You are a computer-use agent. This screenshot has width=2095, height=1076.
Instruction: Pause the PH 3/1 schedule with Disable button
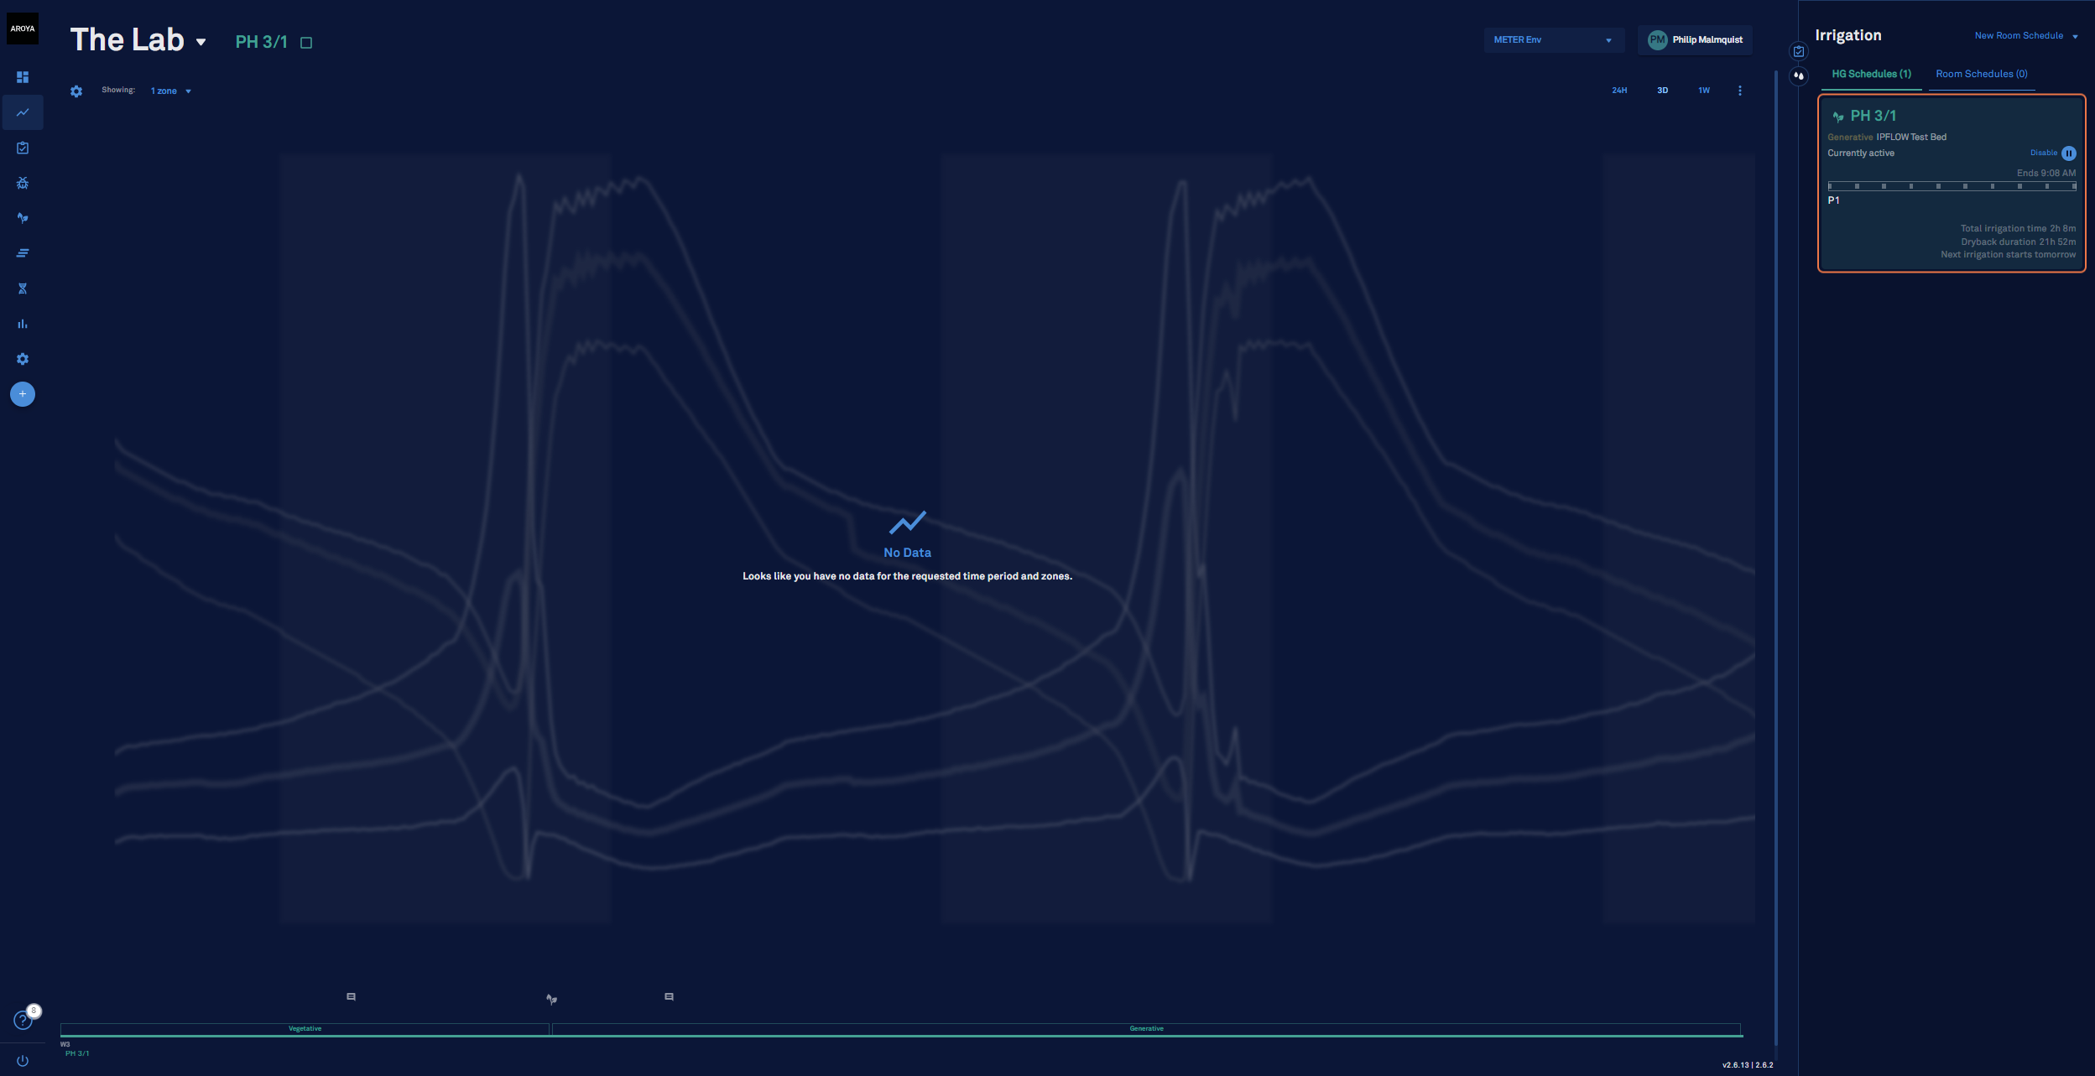click(2069, 153)
